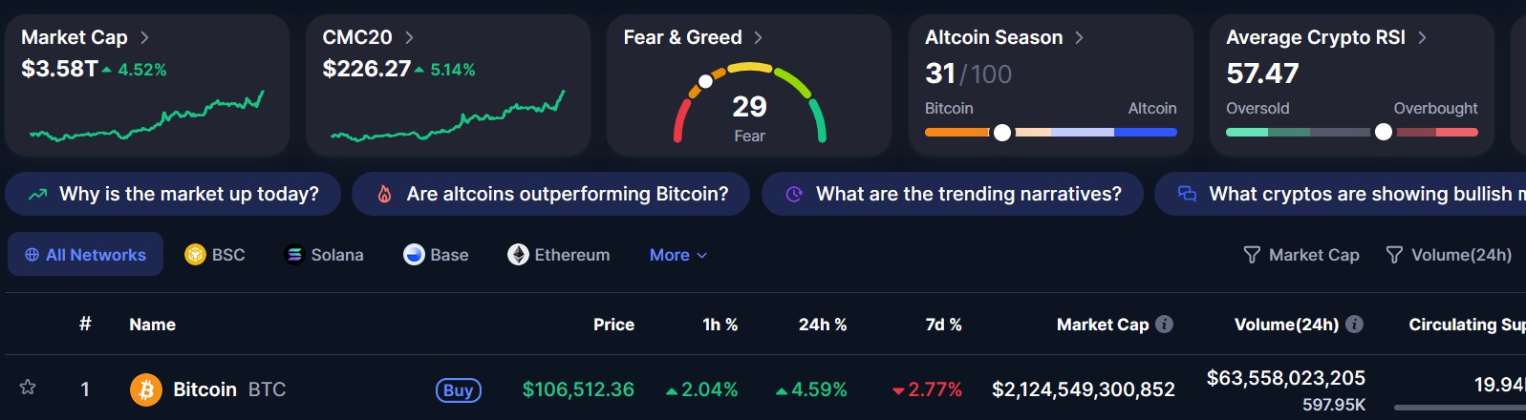This screenshot has width=1526, height=420.
Task: Open Fear & Greed details chevron
Action: 758,37
